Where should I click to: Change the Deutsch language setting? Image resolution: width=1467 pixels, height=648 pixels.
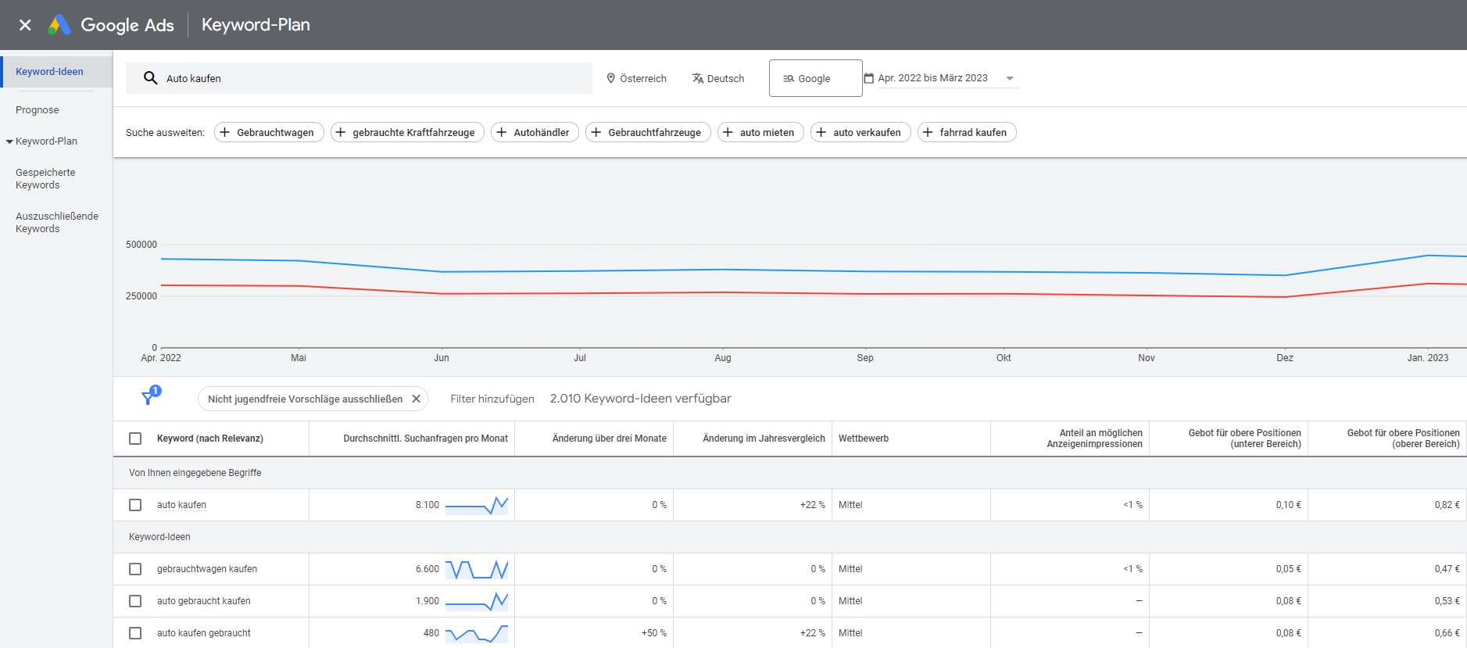717,78
